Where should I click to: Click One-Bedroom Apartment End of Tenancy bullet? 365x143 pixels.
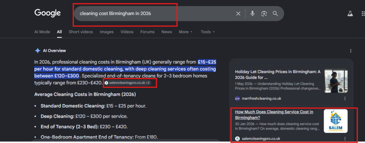(99, 137)
